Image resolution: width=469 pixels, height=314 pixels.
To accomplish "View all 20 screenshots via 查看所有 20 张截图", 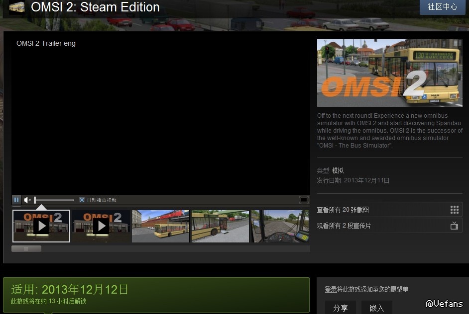I will coord(389,210).
